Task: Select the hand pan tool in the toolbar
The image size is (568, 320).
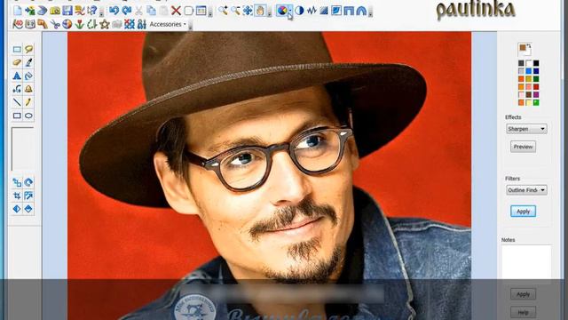Action: [x=260, y=11]
